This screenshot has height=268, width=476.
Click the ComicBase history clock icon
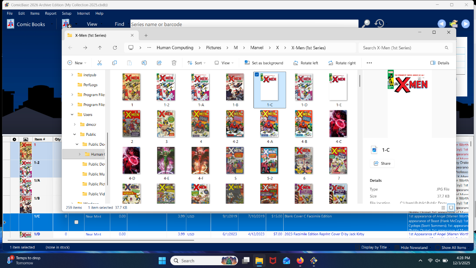pyautogui.click(x=379, y=24)
